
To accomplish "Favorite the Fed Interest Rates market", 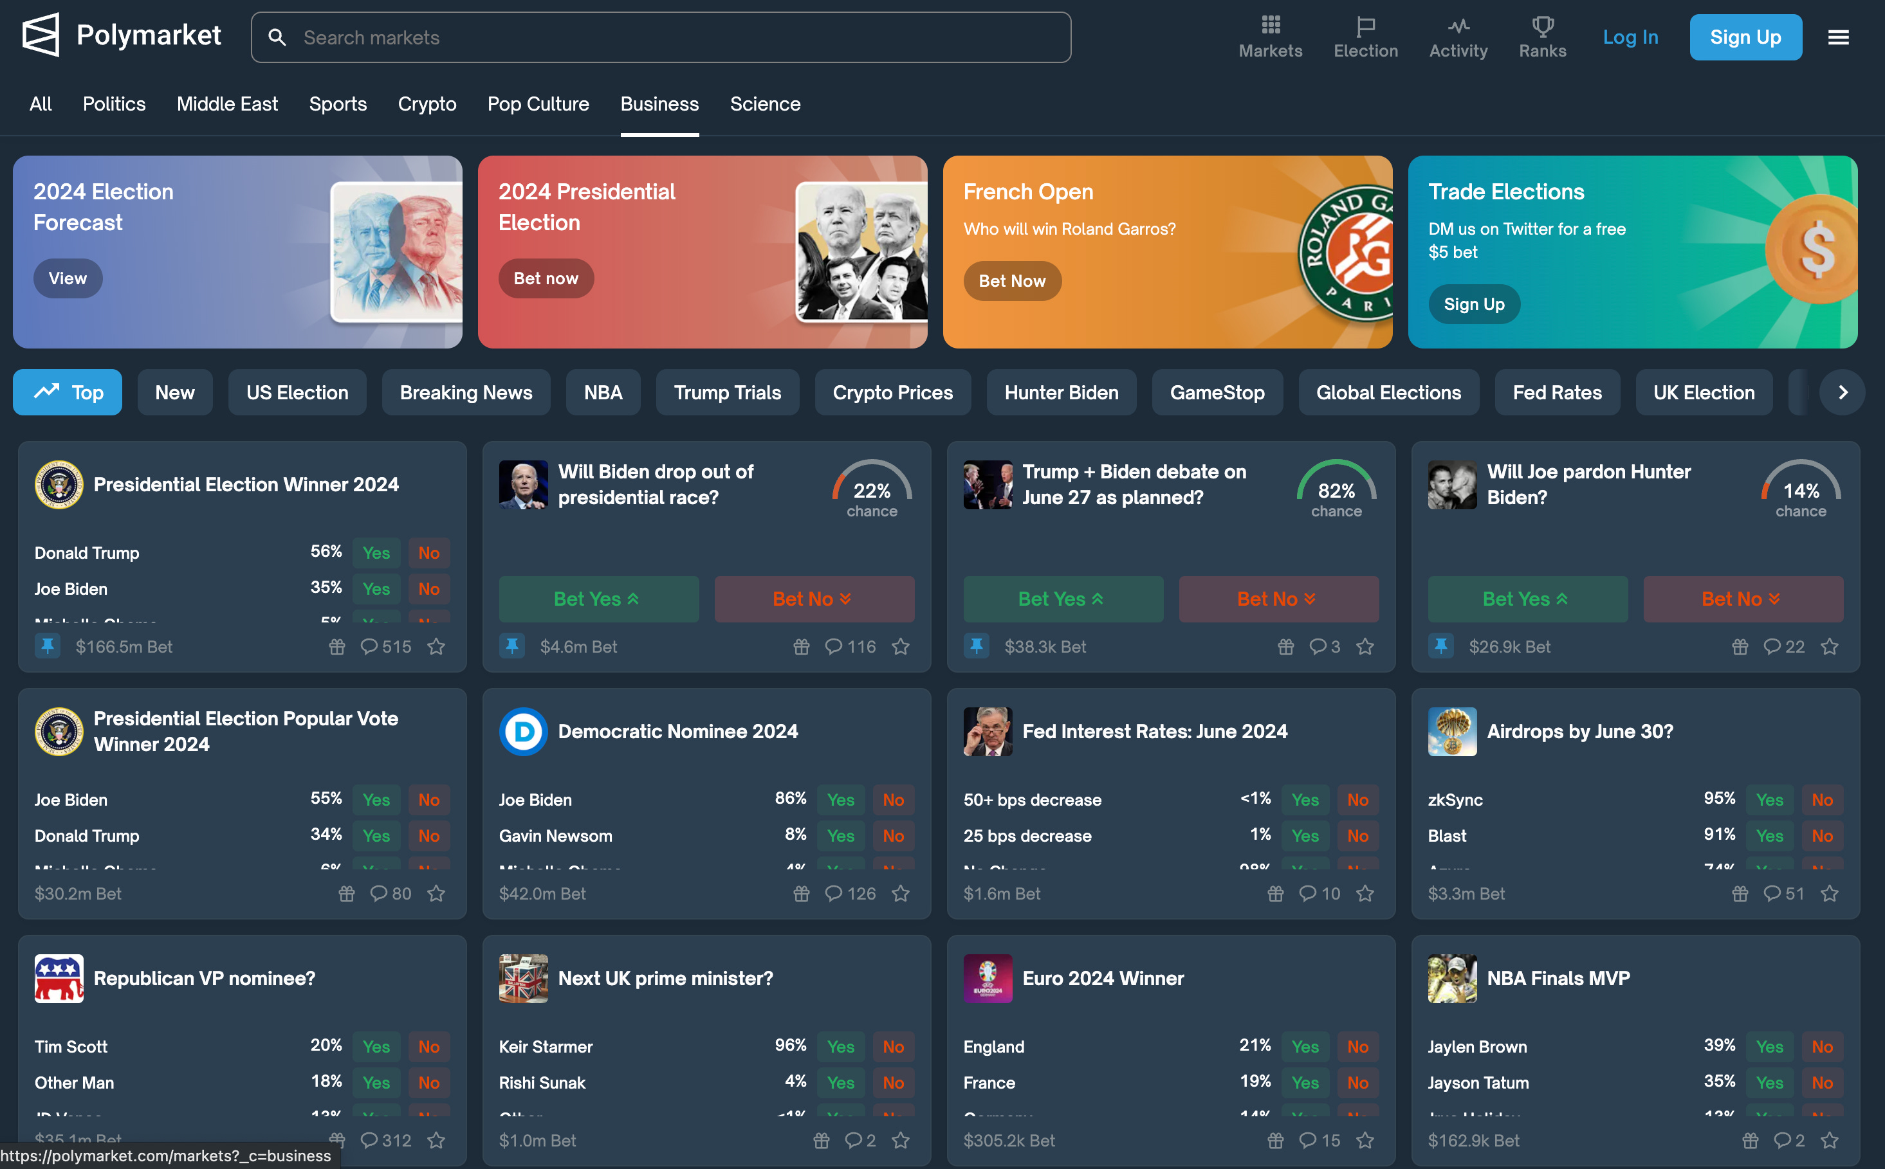I will (1365, 894).
